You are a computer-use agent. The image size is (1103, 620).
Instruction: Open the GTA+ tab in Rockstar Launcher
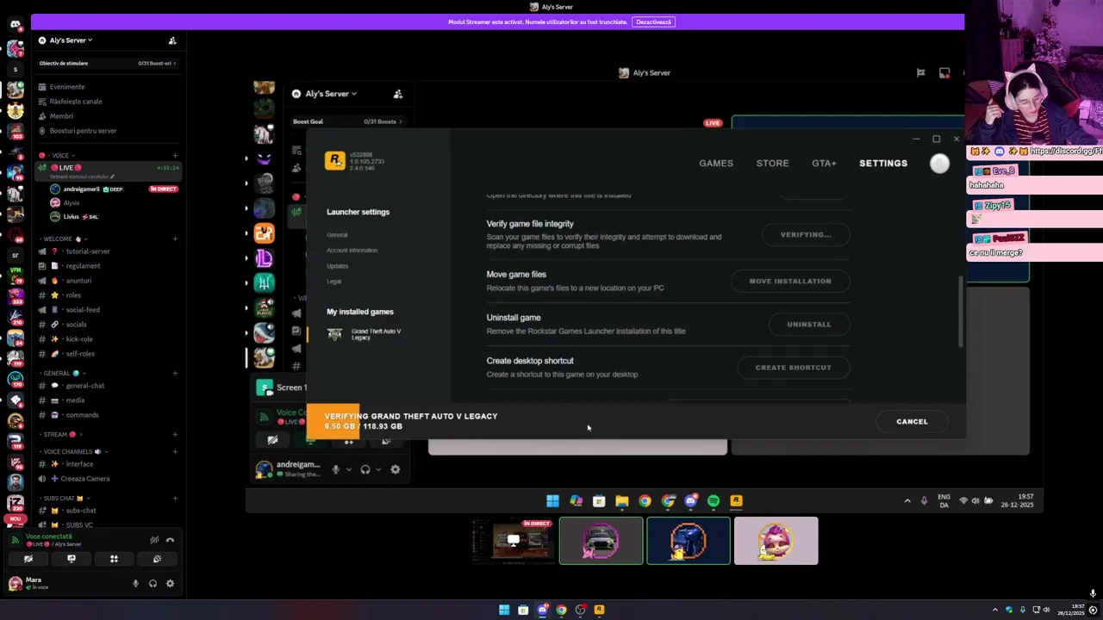coord(824,163)
